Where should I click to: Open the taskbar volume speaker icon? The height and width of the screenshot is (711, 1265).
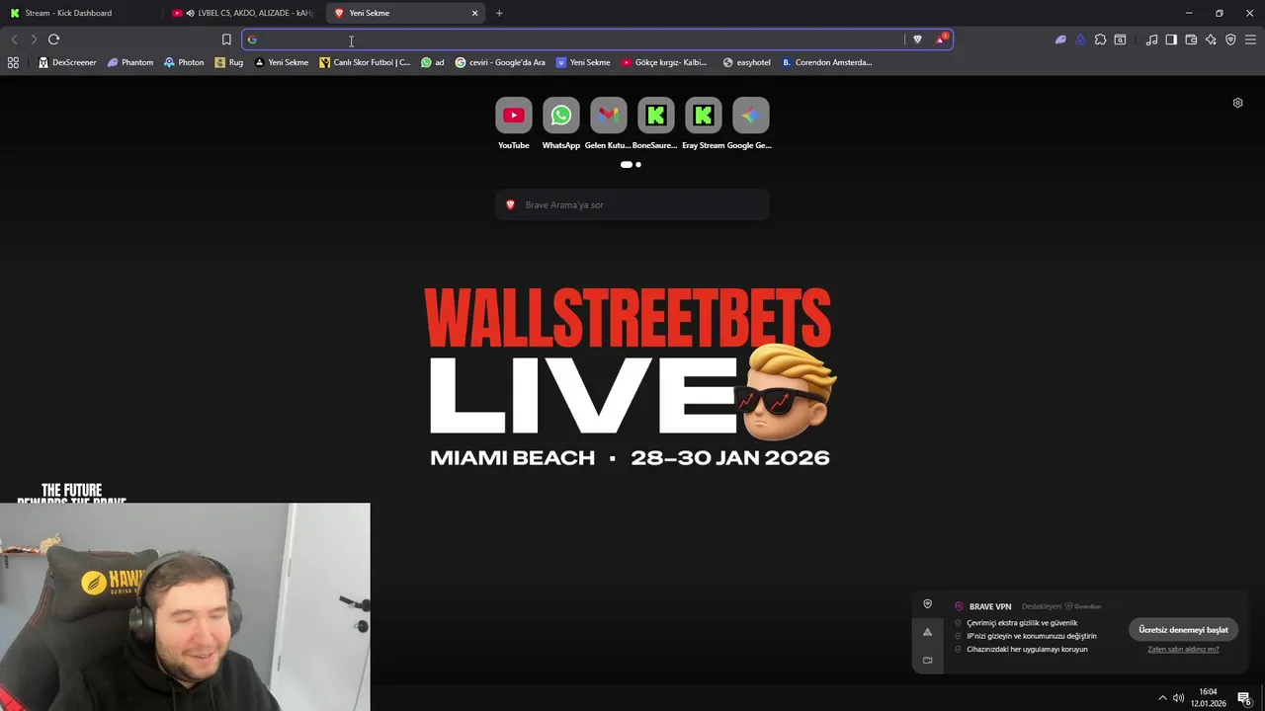click(1178, 698)
